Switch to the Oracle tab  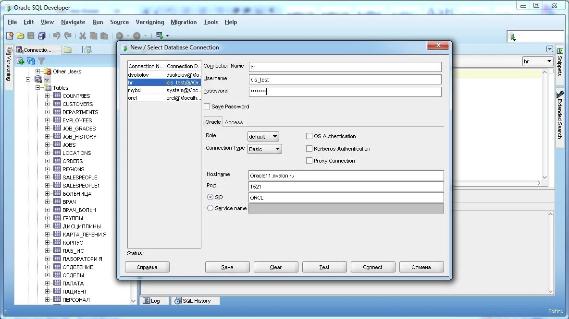[213, 122]
